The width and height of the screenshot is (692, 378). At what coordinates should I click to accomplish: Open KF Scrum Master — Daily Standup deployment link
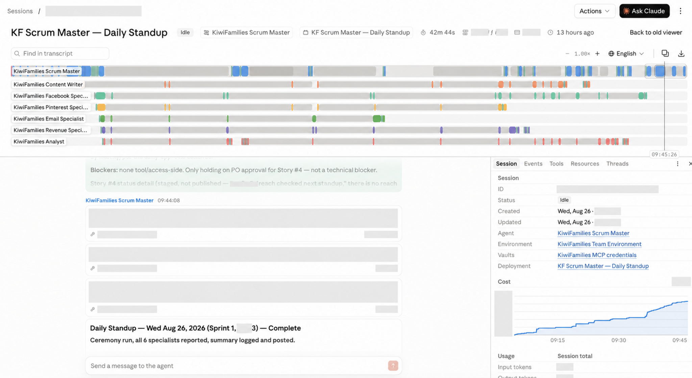coord(603,266)
